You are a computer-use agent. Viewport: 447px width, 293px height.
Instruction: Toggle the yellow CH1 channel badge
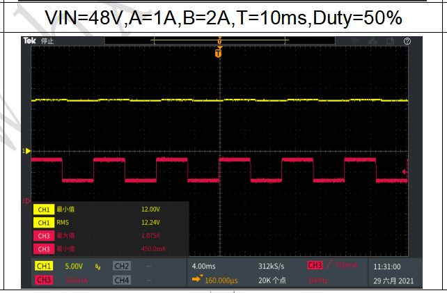(44, 266)
